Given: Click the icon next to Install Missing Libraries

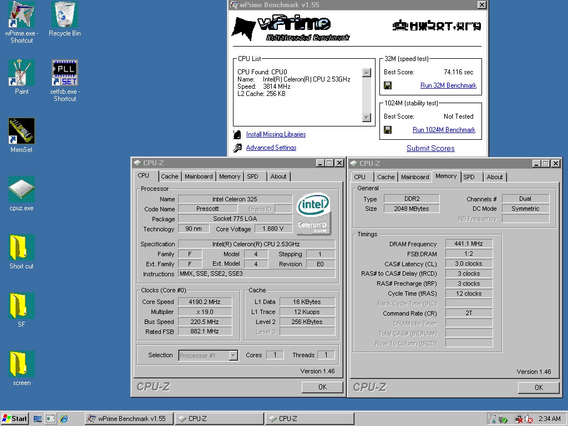Looking at the screenshot, I should pos(237,134).
